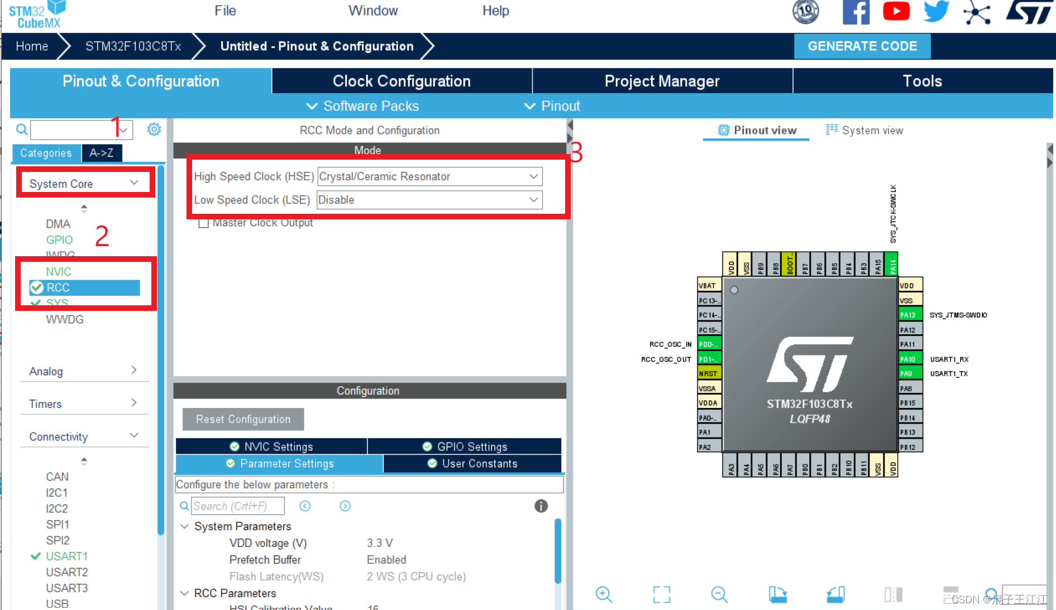This screenshot has height=610, width=1056.
Task: Click the ST community network icon
Action: tap(977, 13)
